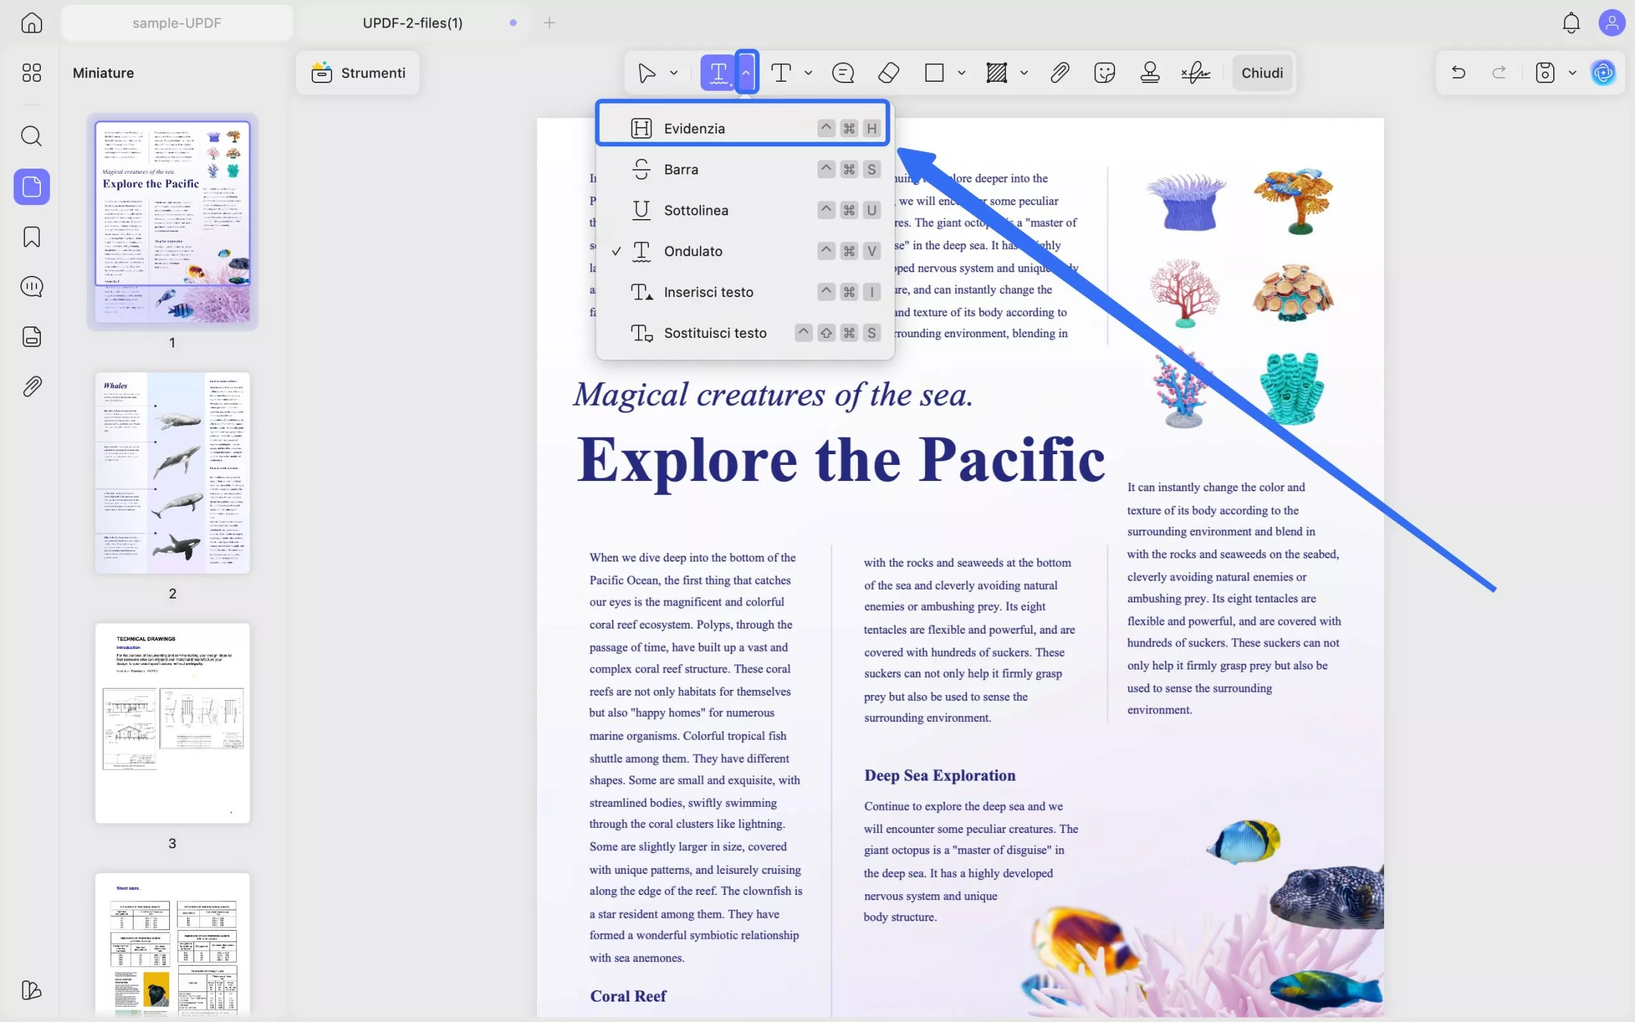Select Sottolinea in the dropdown list

(696, 210)
